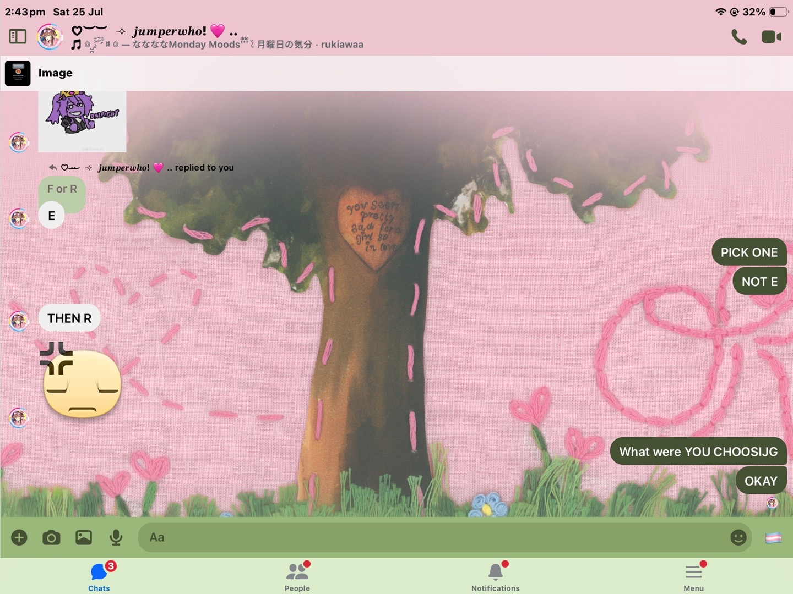Tap the Aa message input field
This screenshot has width=793, height=594.
444,537
